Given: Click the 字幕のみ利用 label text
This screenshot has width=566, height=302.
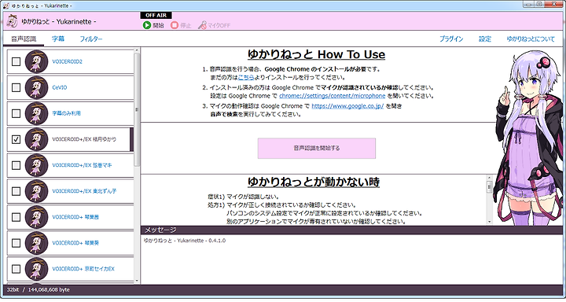Looking at the screenshot, I should 66,113.
